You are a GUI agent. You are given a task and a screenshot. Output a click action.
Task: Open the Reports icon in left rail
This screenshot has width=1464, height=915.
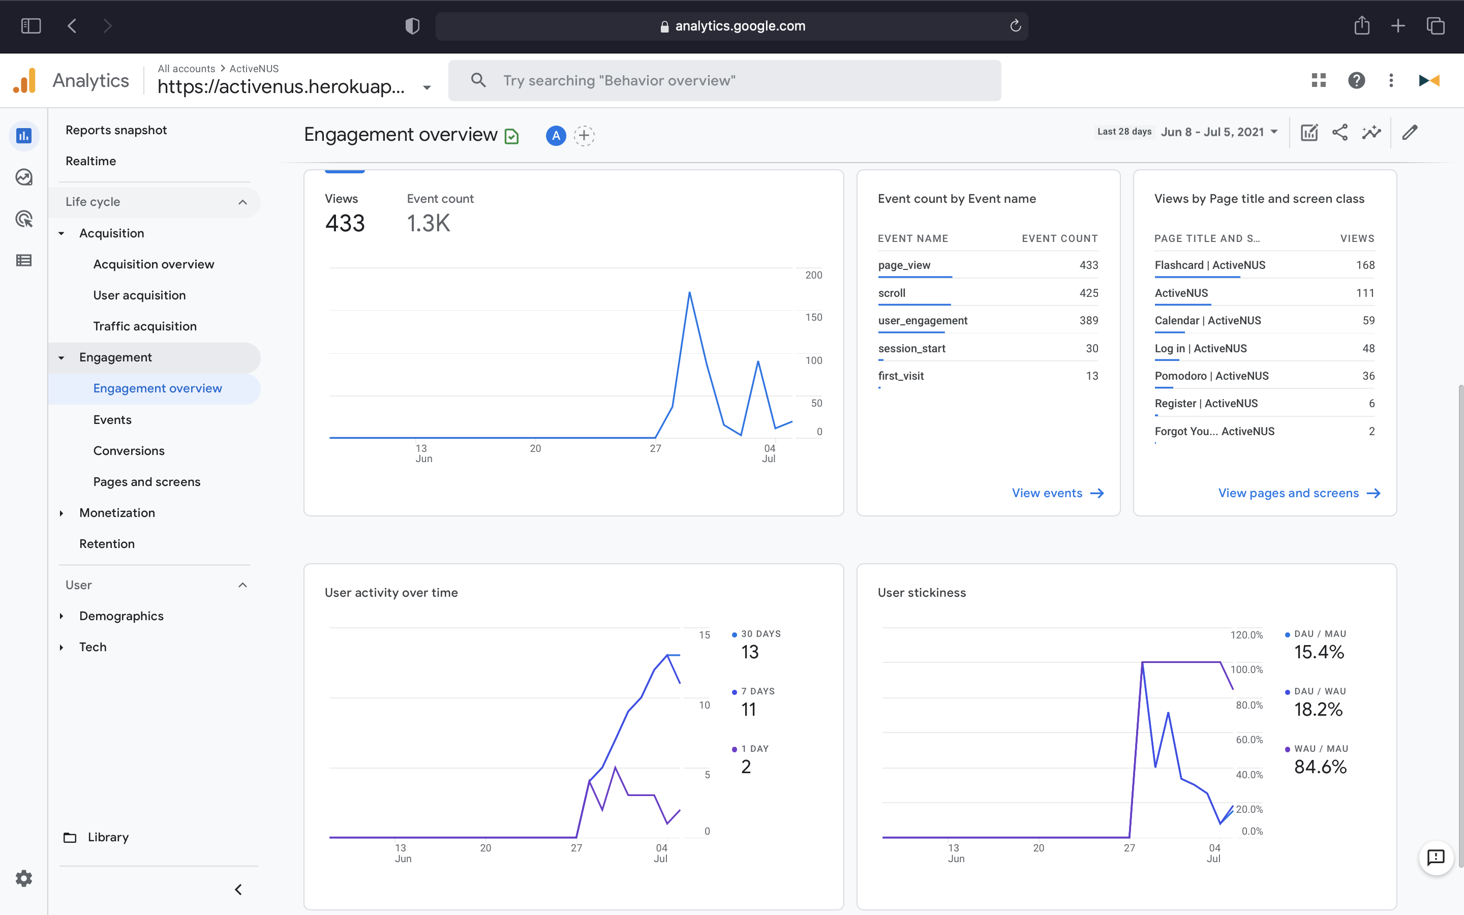(x=23, y=136)
